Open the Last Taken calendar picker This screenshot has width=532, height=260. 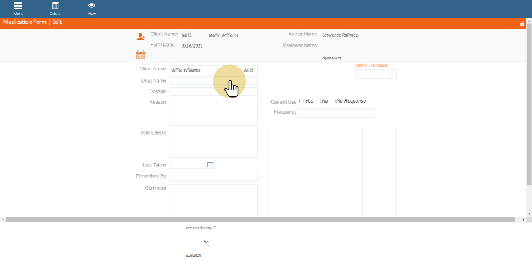point(210,165)
